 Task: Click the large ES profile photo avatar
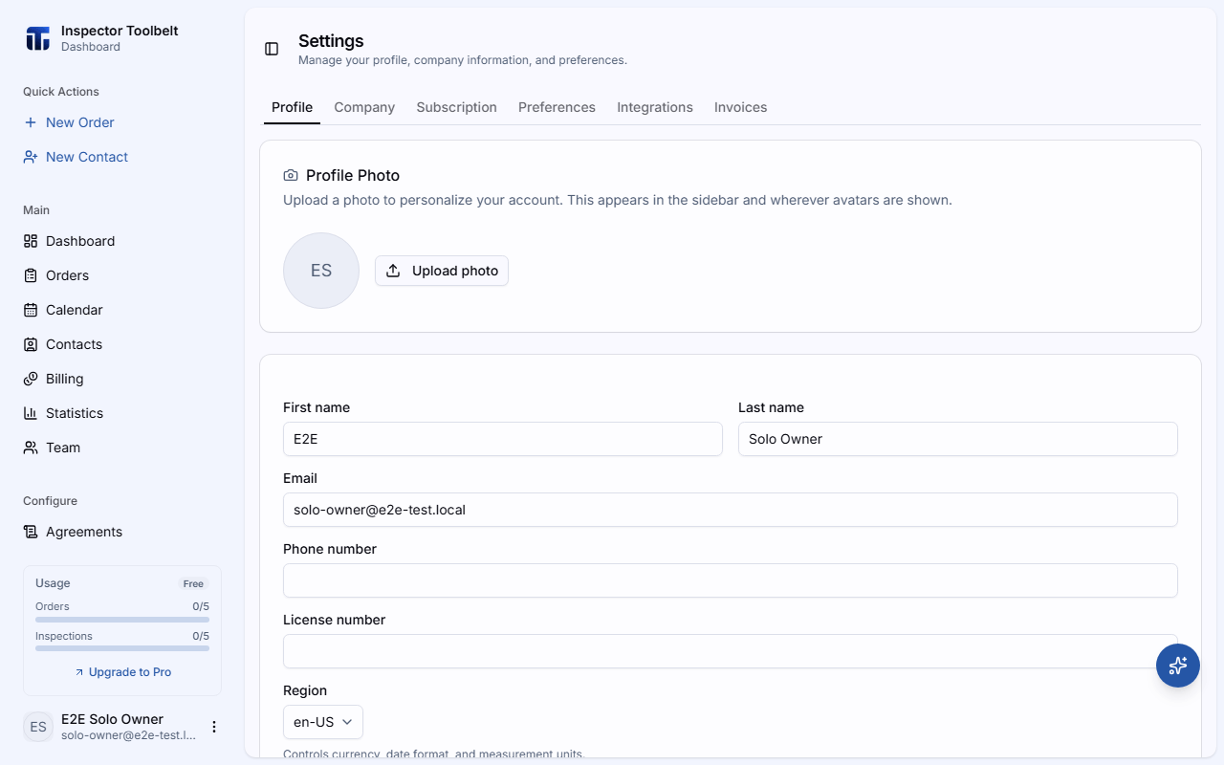321,271
